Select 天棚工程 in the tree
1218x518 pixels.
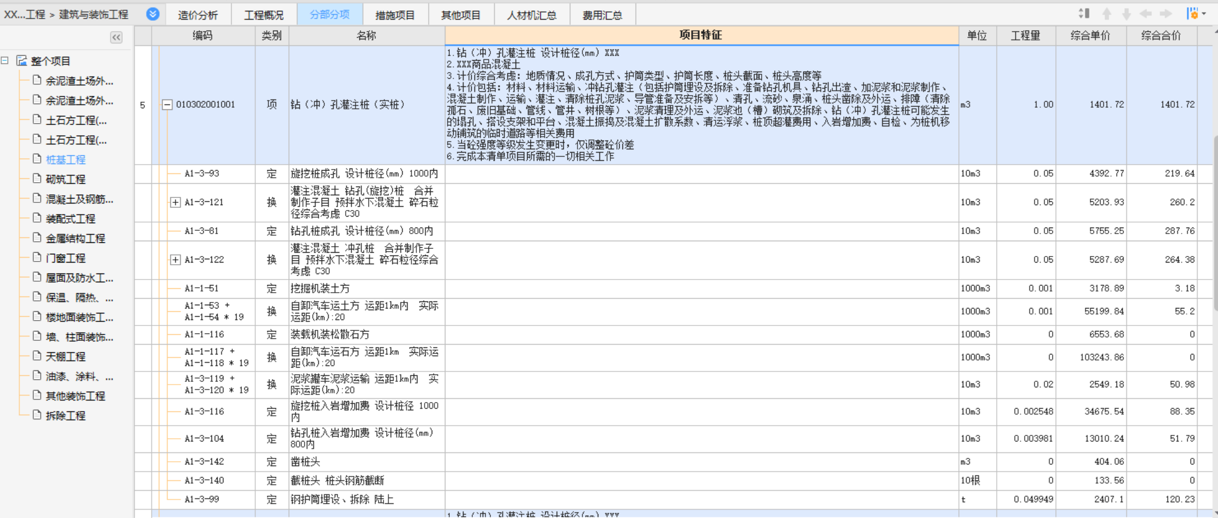click(x=66, y=357)
